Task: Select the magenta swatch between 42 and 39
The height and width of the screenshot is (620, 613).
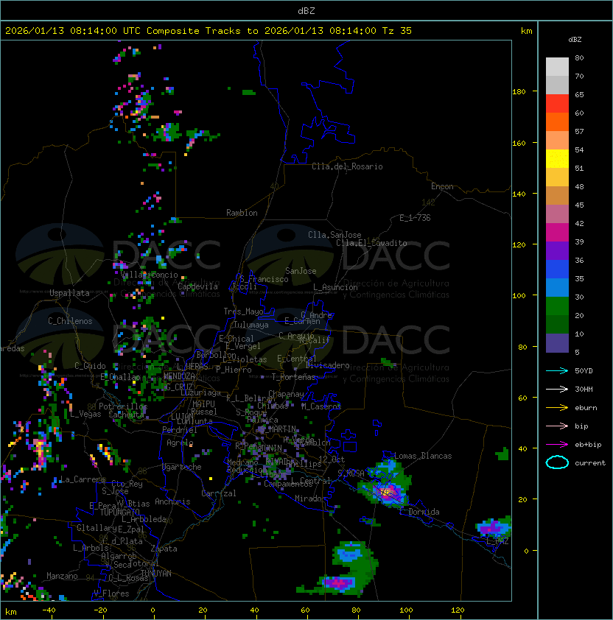Action: pos(557,232)
